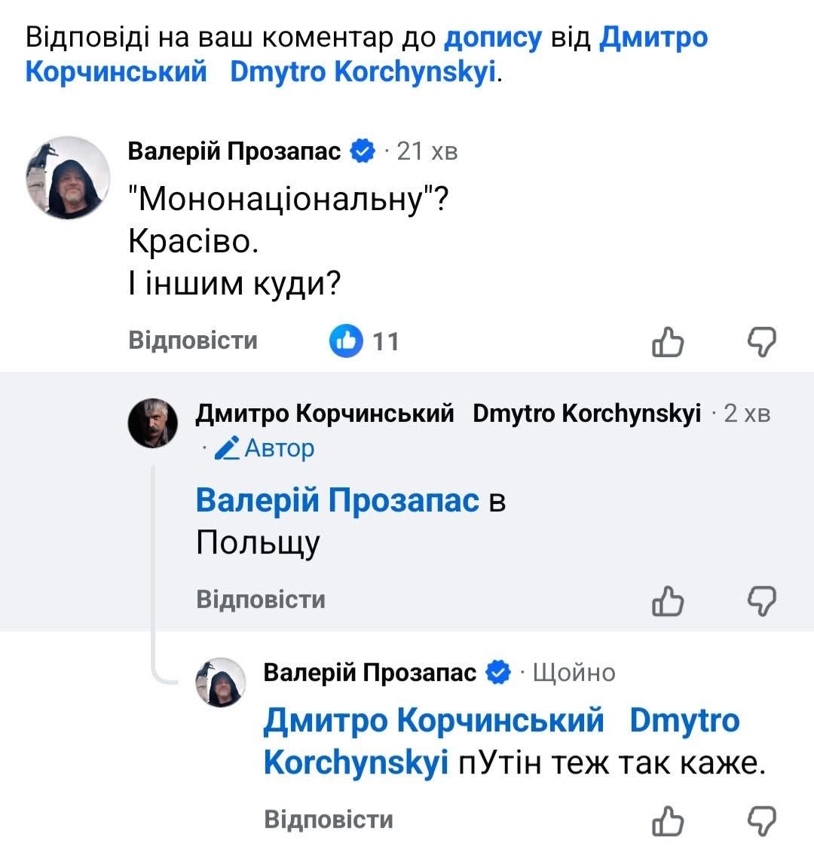
Task: Open top commenter name Валерій Прозапас
Action: 234,151
